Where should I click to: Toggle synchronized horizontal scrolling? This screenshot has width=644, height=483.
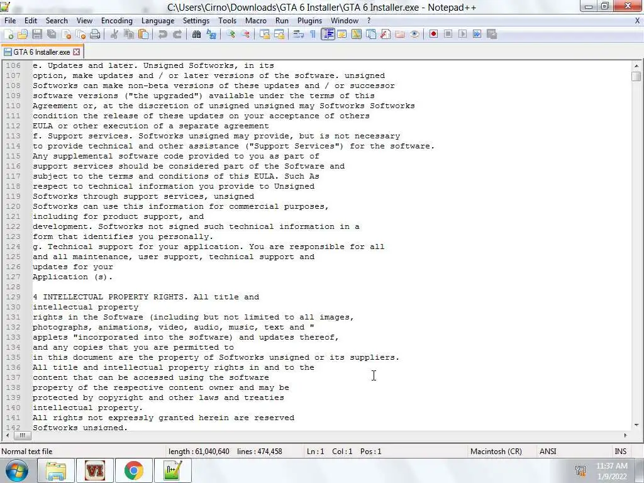click(x=279, y=35)
